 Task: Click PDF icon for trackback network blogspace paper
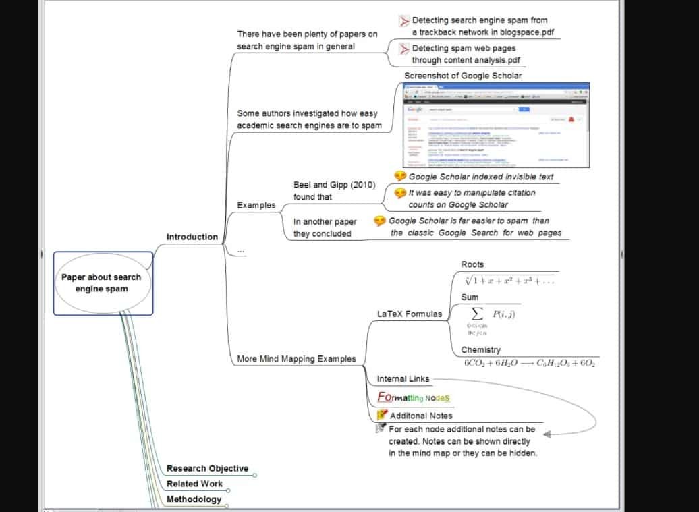coord(404,21)
